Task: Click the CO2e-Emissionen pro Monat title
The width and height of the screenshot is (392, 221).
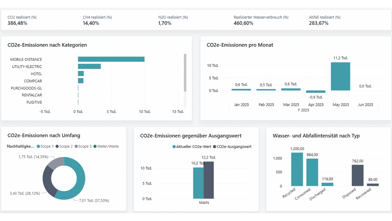Action: tap(240, 45)
